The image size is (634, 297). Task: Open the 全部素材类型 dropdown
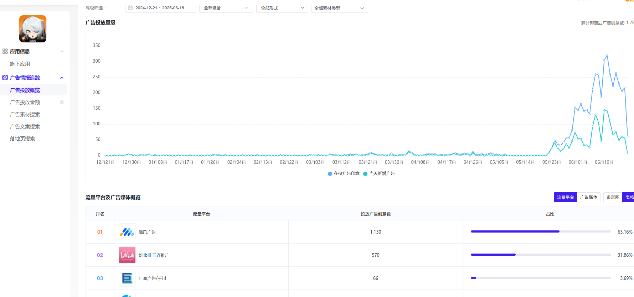[339, 8]
